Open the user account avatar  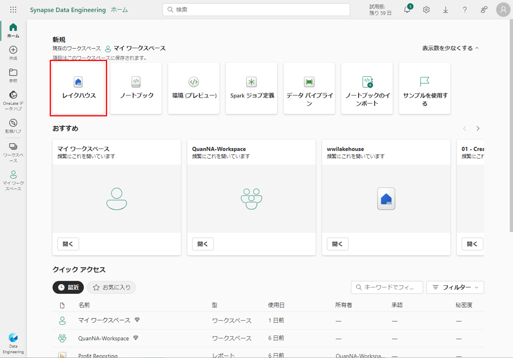[503, 10]
